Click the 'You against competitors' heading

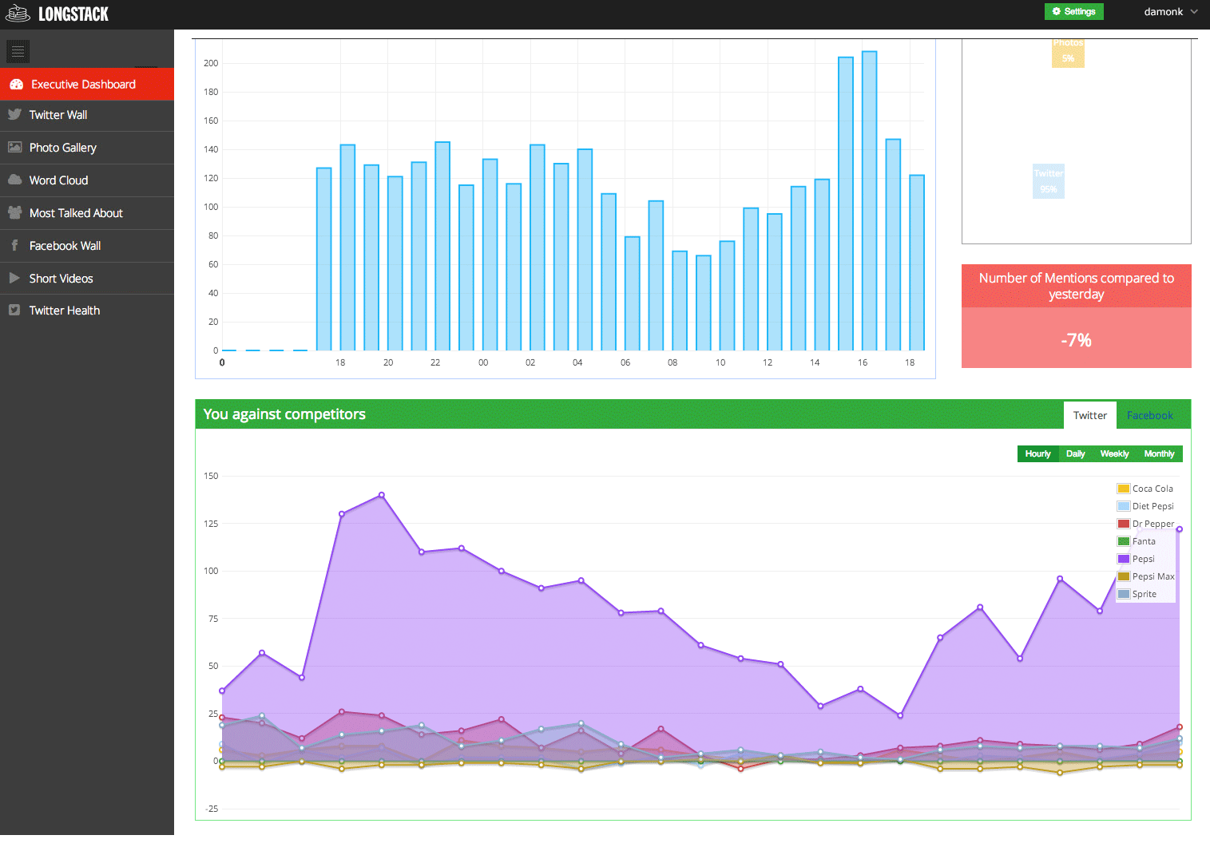coord(284,414)
